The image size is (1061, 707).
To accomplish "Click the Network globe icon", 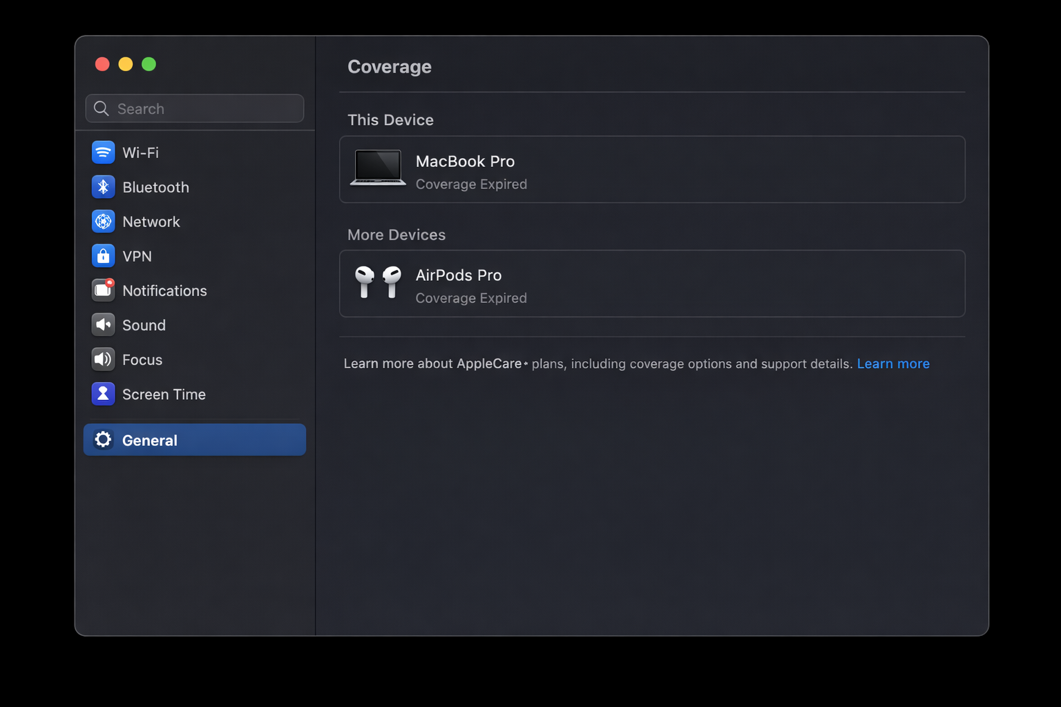I will pyautogui.click(x=103, y=221).
